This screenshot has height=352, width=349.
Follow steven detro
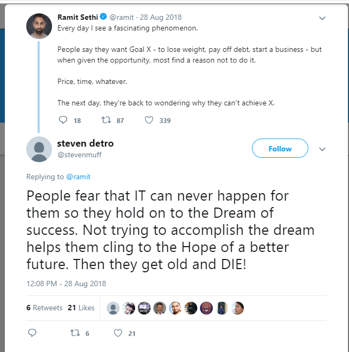coord(280,149)
